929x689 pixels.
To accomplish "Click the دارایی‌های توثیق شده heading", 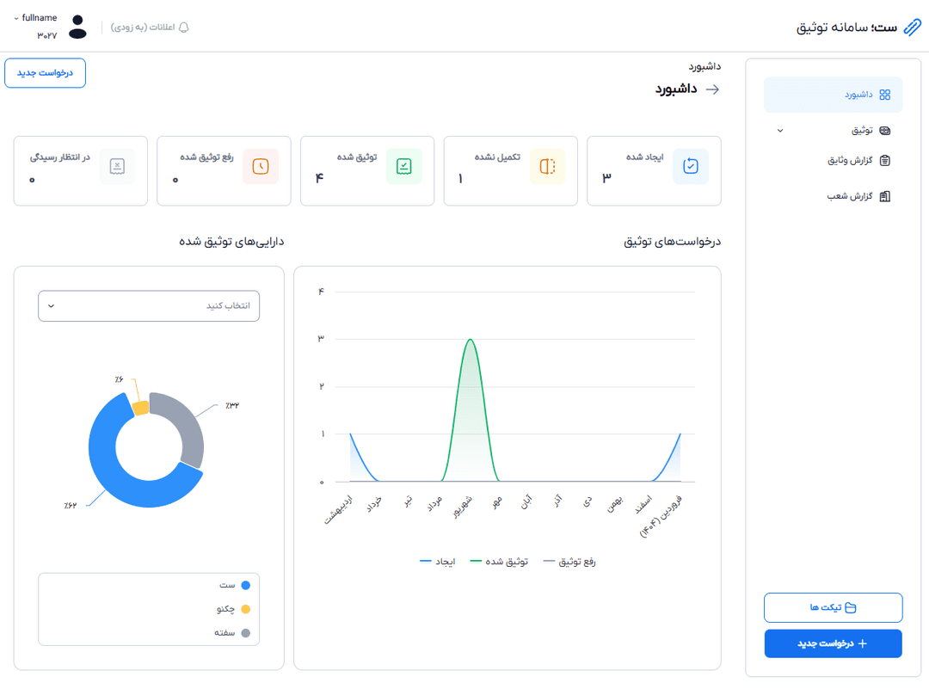I will click(x=231, y=242).
